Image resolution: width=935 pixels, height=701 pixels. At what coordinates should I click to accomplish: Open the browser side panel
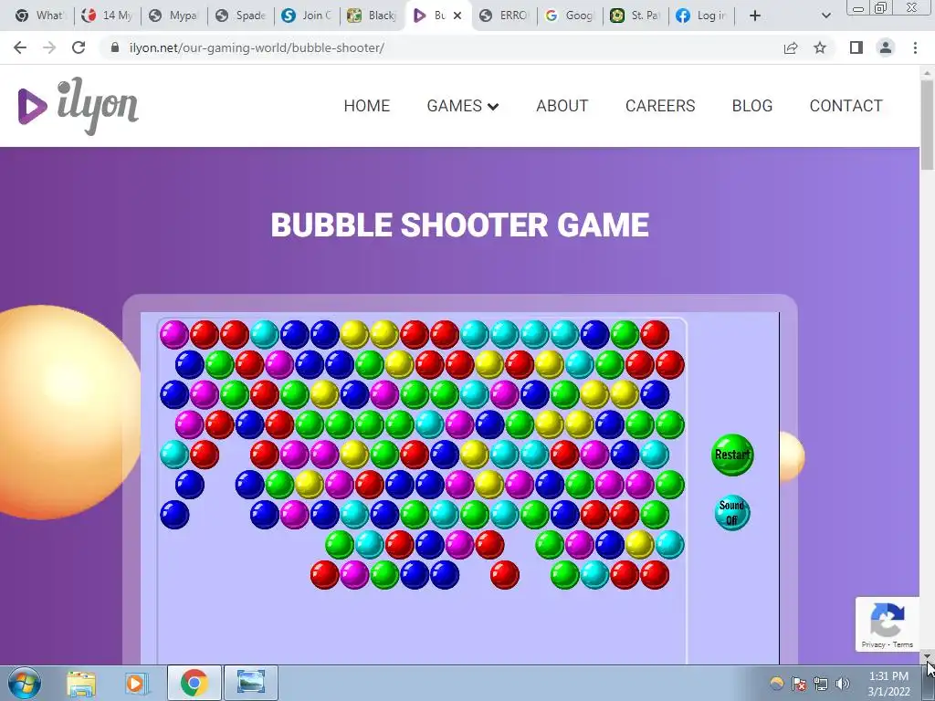tap(856, 47)
